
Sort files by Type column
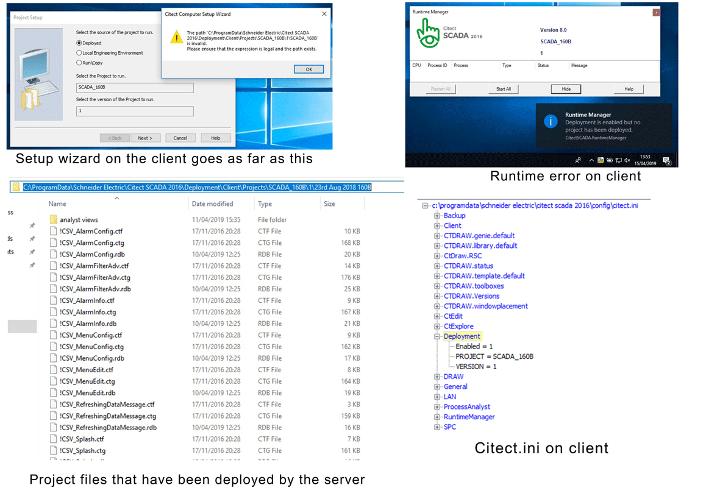(265, 204)
